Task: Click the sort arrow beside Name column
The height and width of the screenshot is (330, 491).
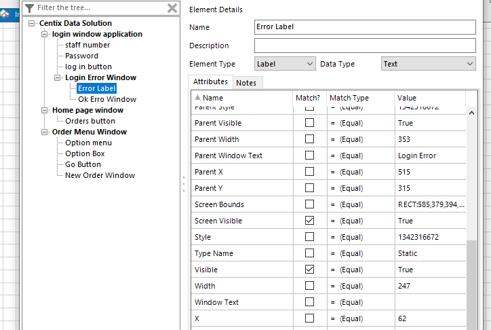Action: click(197, 98)
